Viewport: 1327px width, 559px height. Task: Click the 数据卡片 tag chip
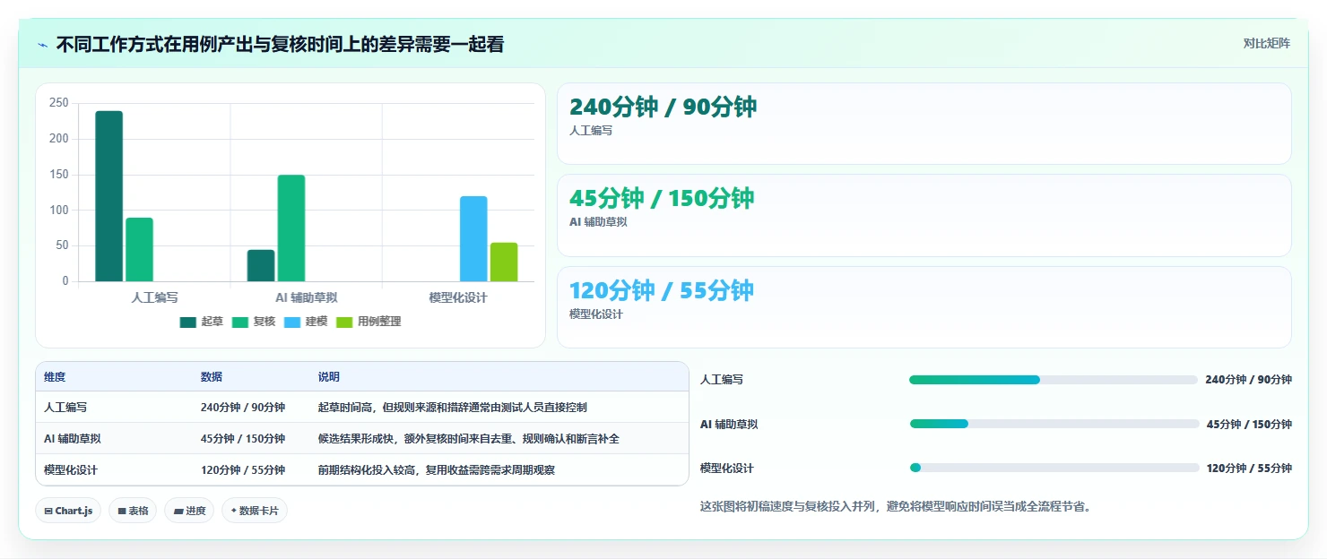(x=255, y=511)
